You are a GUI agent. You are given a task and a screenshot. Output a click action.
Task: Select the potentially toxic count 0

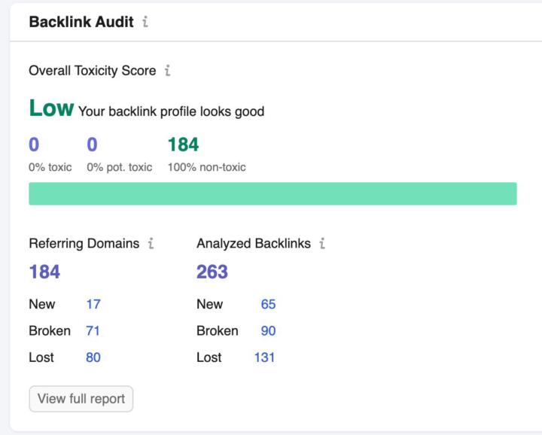[92, 144]
